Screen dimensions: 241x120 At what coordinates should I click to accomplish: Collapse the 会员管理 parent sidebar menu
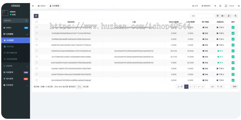pyautogui.click(x=16, y=34)
